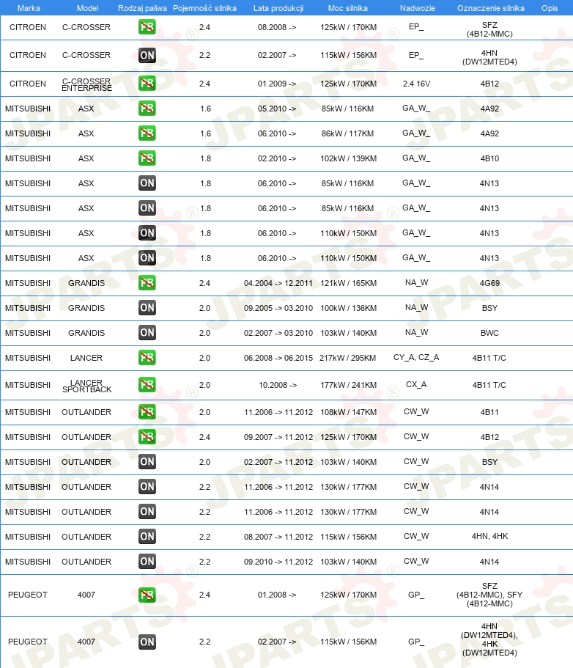Click ON diesel icon in Grandis 100kW / 136KM row
Screen dimensions: 573x668
147,308
